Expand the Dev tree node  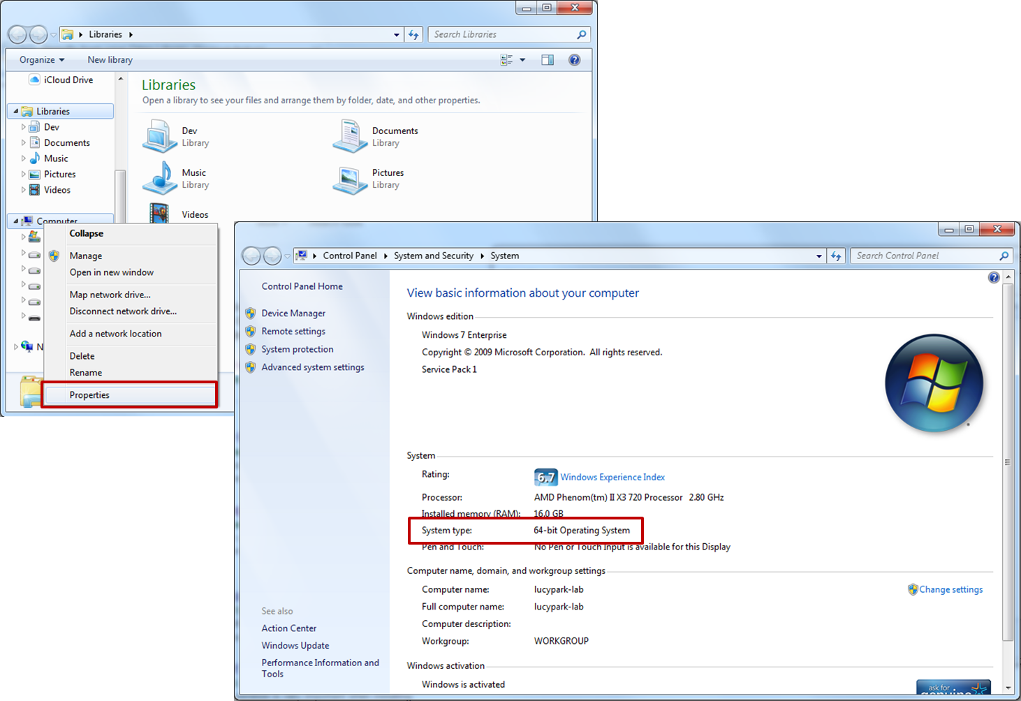click(24, 127)
